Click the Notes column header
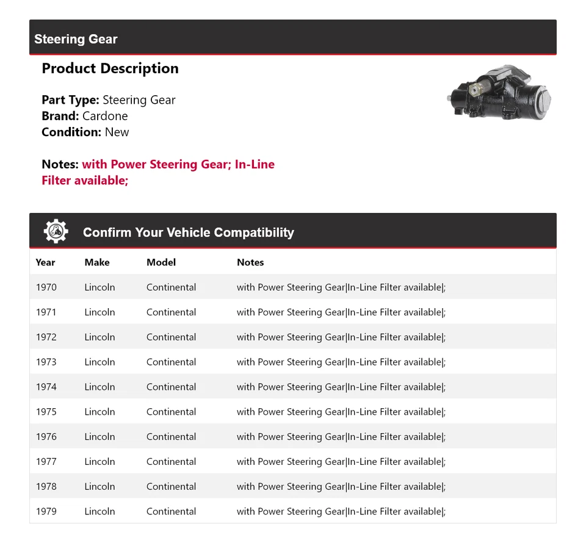 (250, 262)
